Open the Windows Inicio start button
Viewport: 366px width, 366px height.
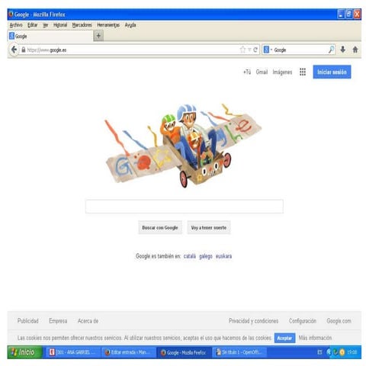24,352
